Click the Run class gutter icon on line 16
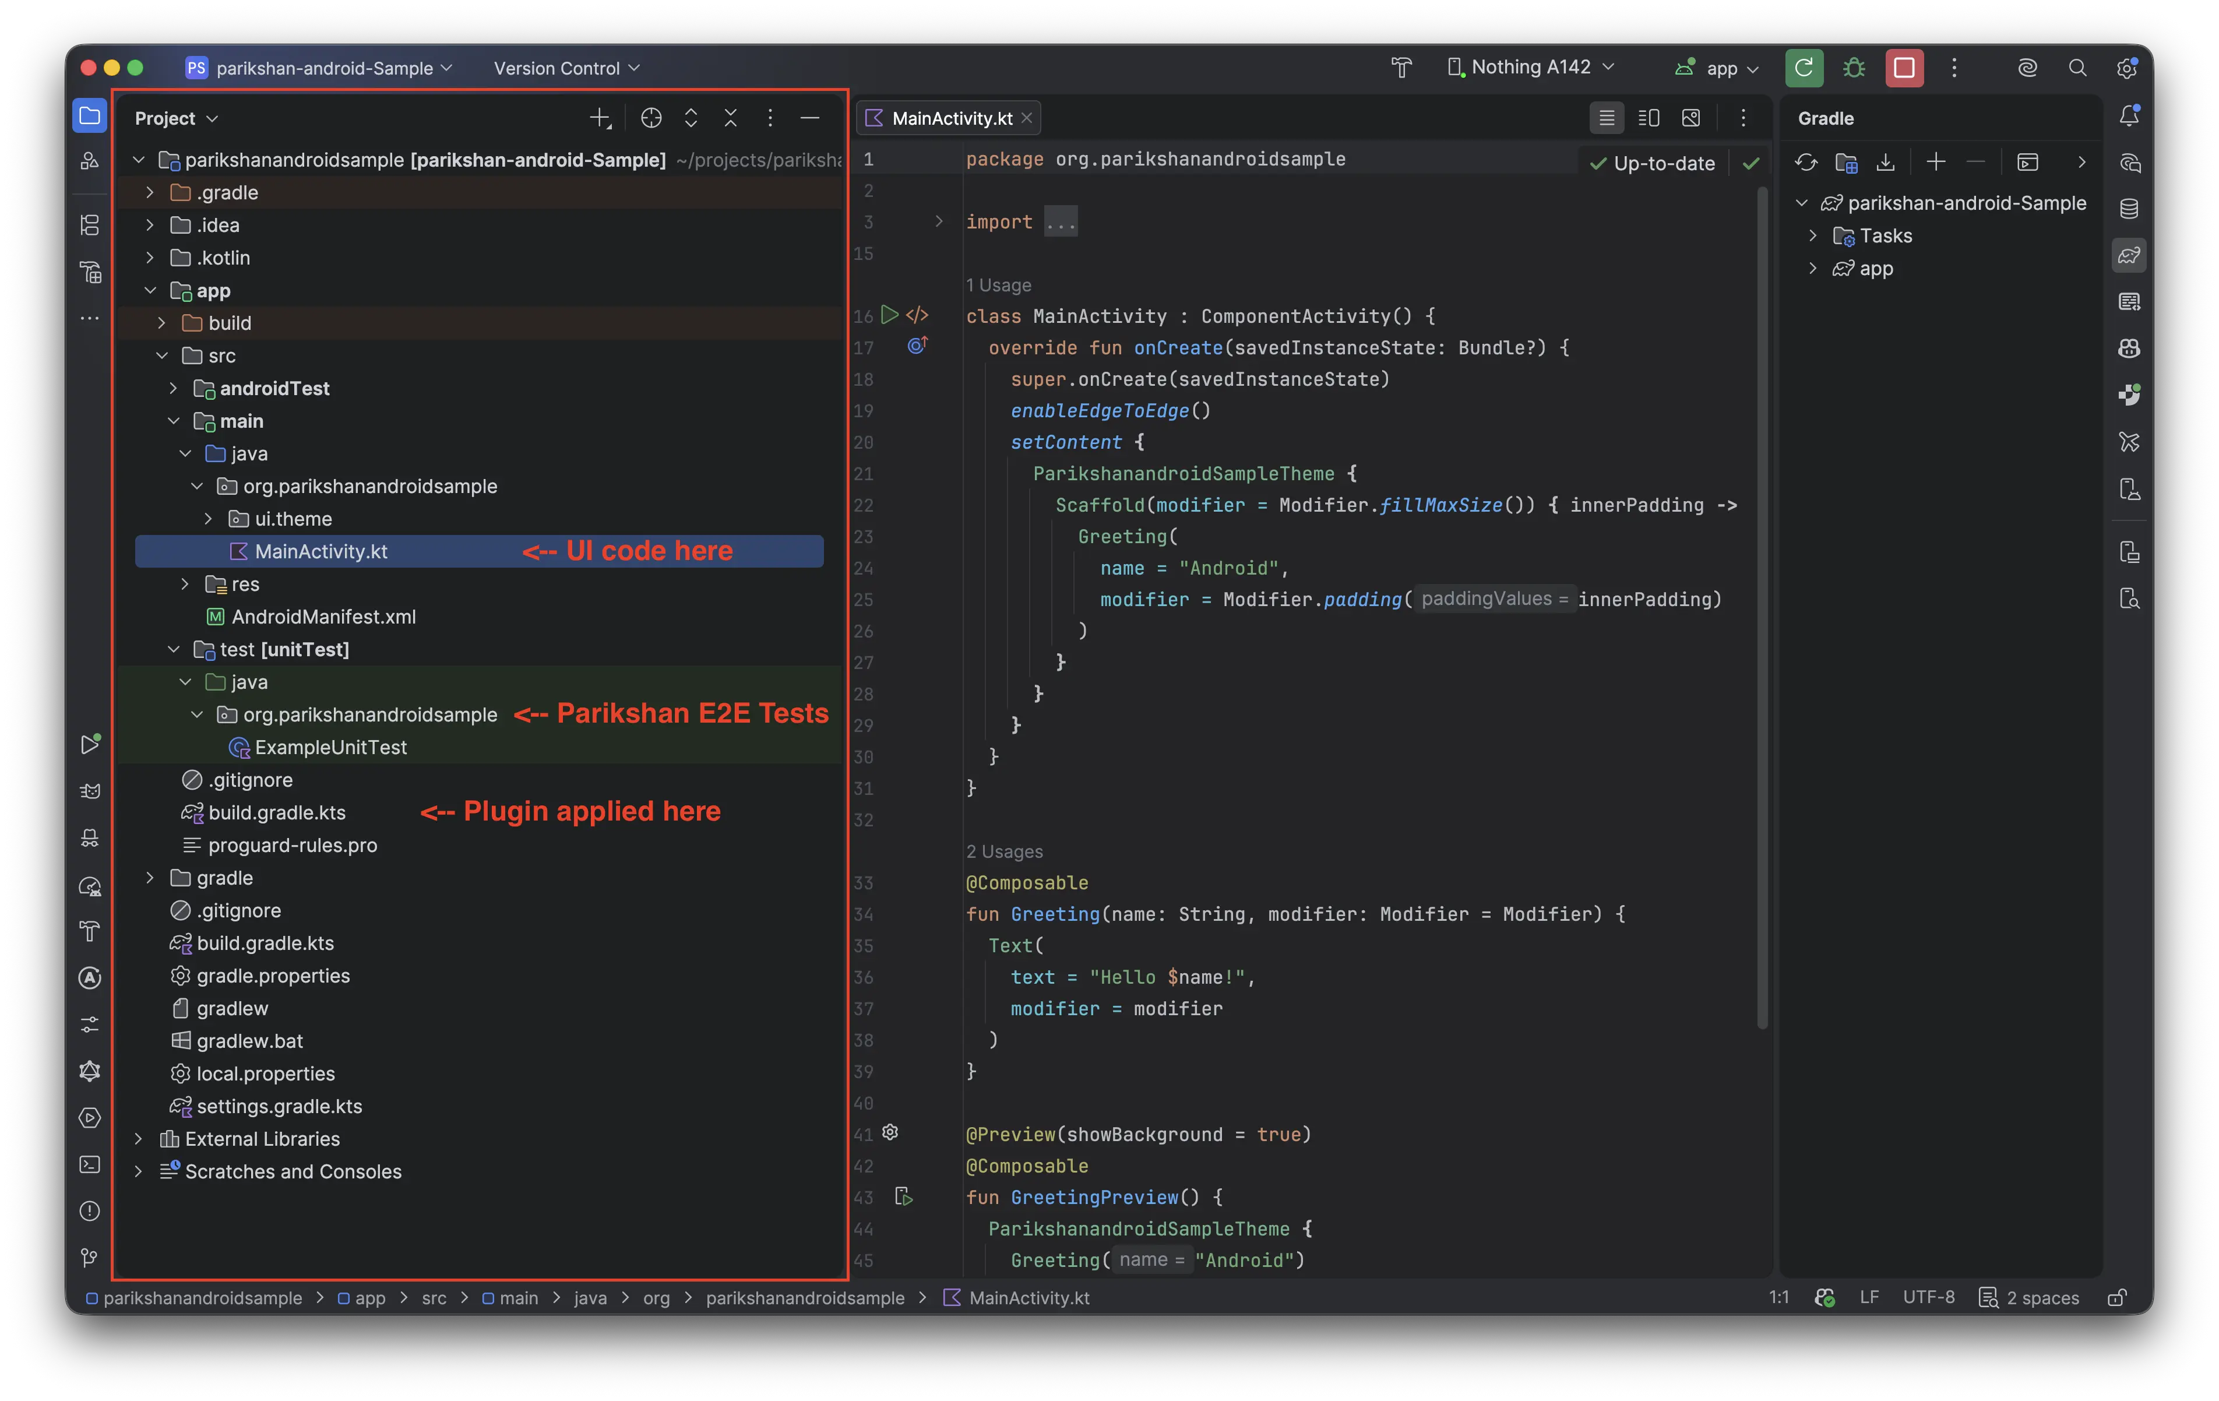 889,315
